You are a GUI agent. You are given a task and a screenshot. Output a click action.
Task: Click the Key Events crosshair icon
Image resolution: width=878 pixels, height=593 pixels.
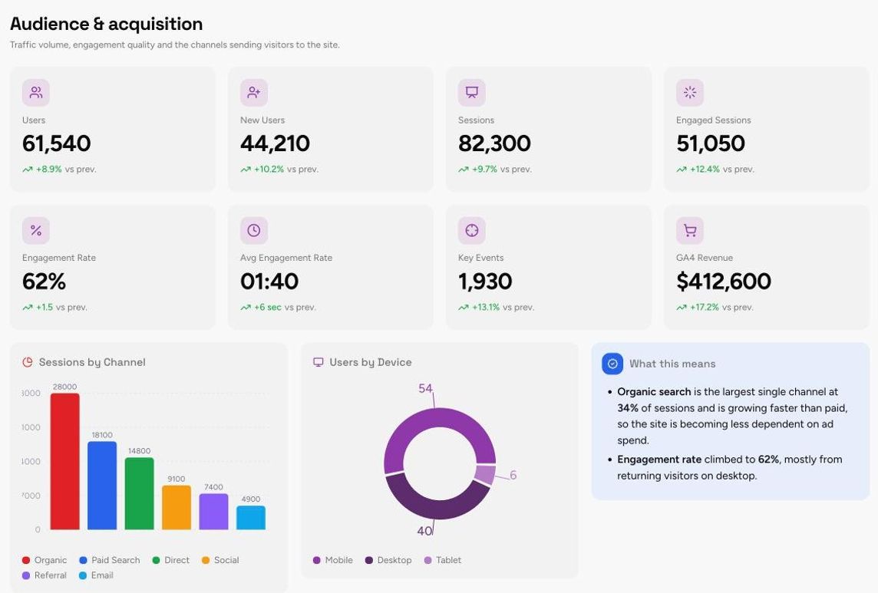(471, 230)
